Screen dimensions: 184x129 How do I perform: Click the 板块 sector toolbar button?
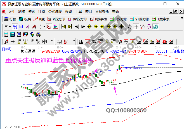pos(25,19)
